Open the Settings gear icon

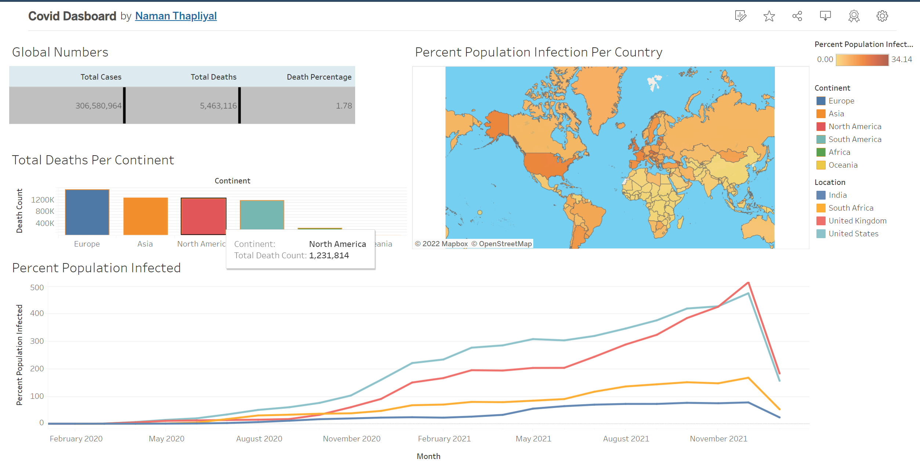[882, 16]
